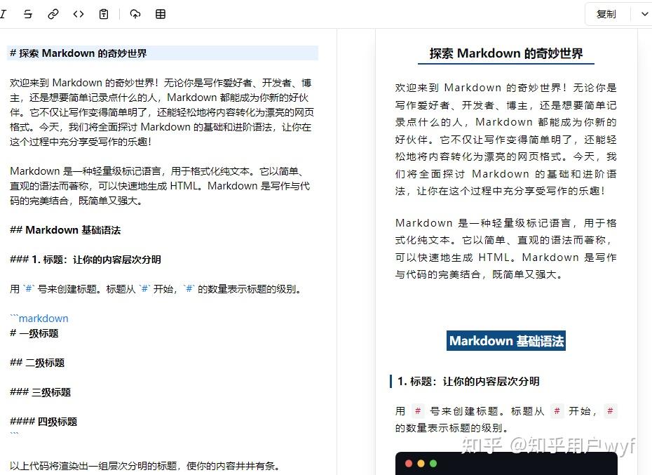Screen dimensions: 652x475
Task: Select the heading 探索 Markdown 的奇妙世界 in preview
Action: (505, 53)
